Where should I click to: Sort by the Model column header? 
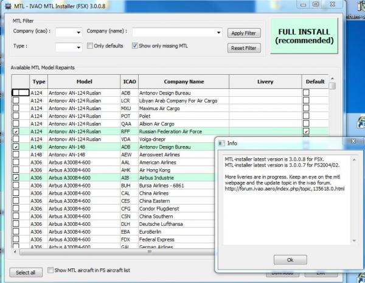[x=84, y=82]
